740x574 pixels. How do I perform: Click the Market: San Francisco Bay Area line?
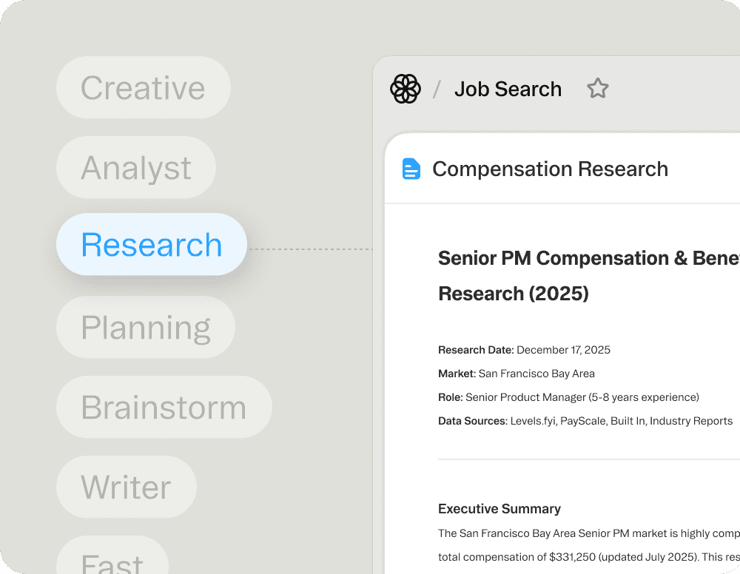pos(516,374)
